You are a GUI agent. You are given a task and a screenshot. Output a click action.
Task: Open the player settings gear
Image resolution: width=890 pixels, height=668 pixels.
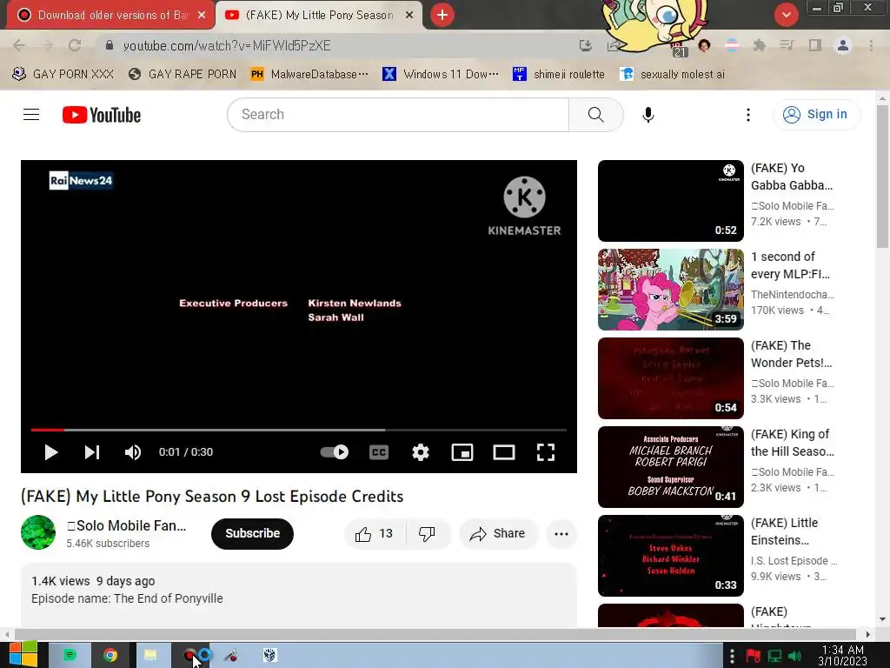(x=421, y=452)
